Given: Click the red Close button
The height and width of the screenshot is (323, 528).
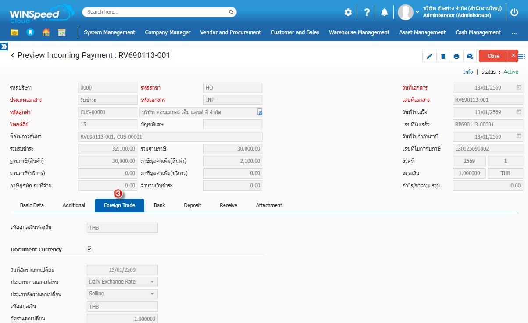Looking at the screenshot, I should tap(493, 56).
